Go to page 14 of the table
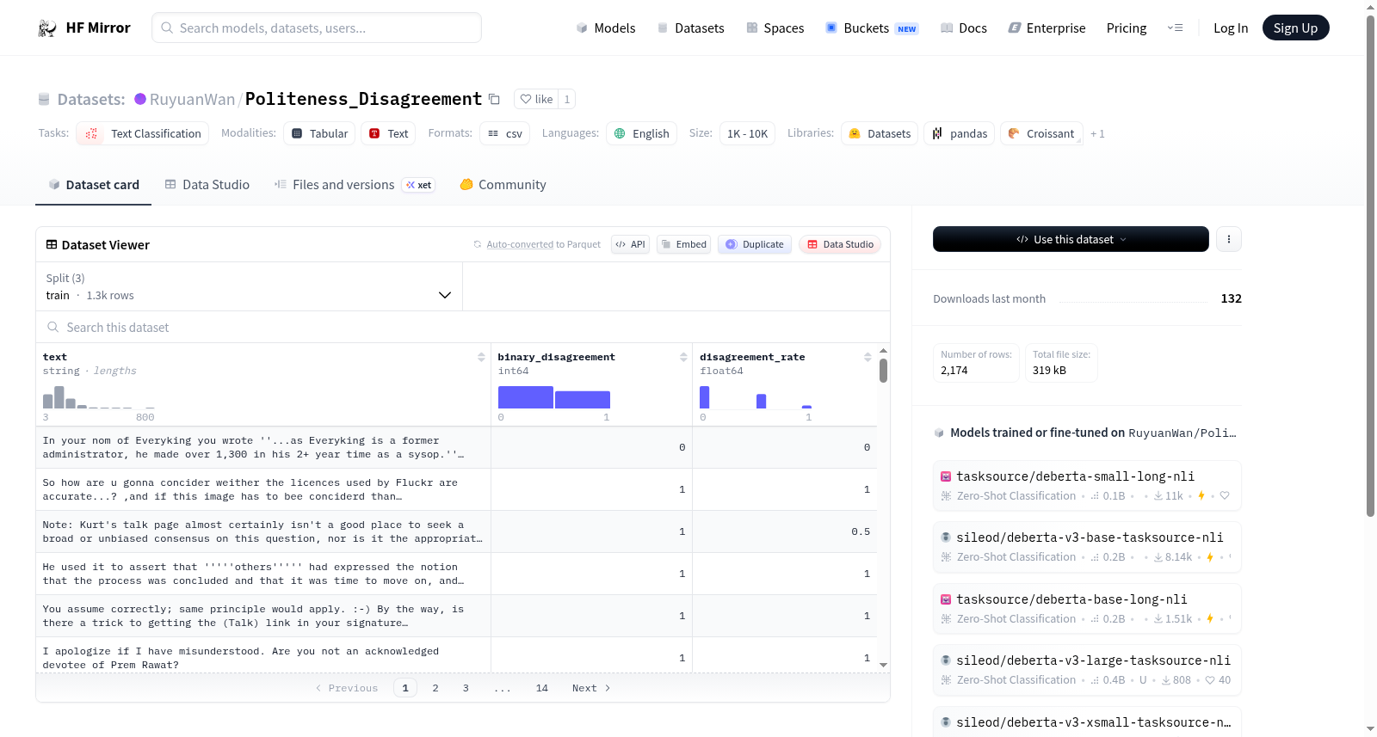Image resolution: width=1377 pixels, height=737 pixels. coord(542,688)
